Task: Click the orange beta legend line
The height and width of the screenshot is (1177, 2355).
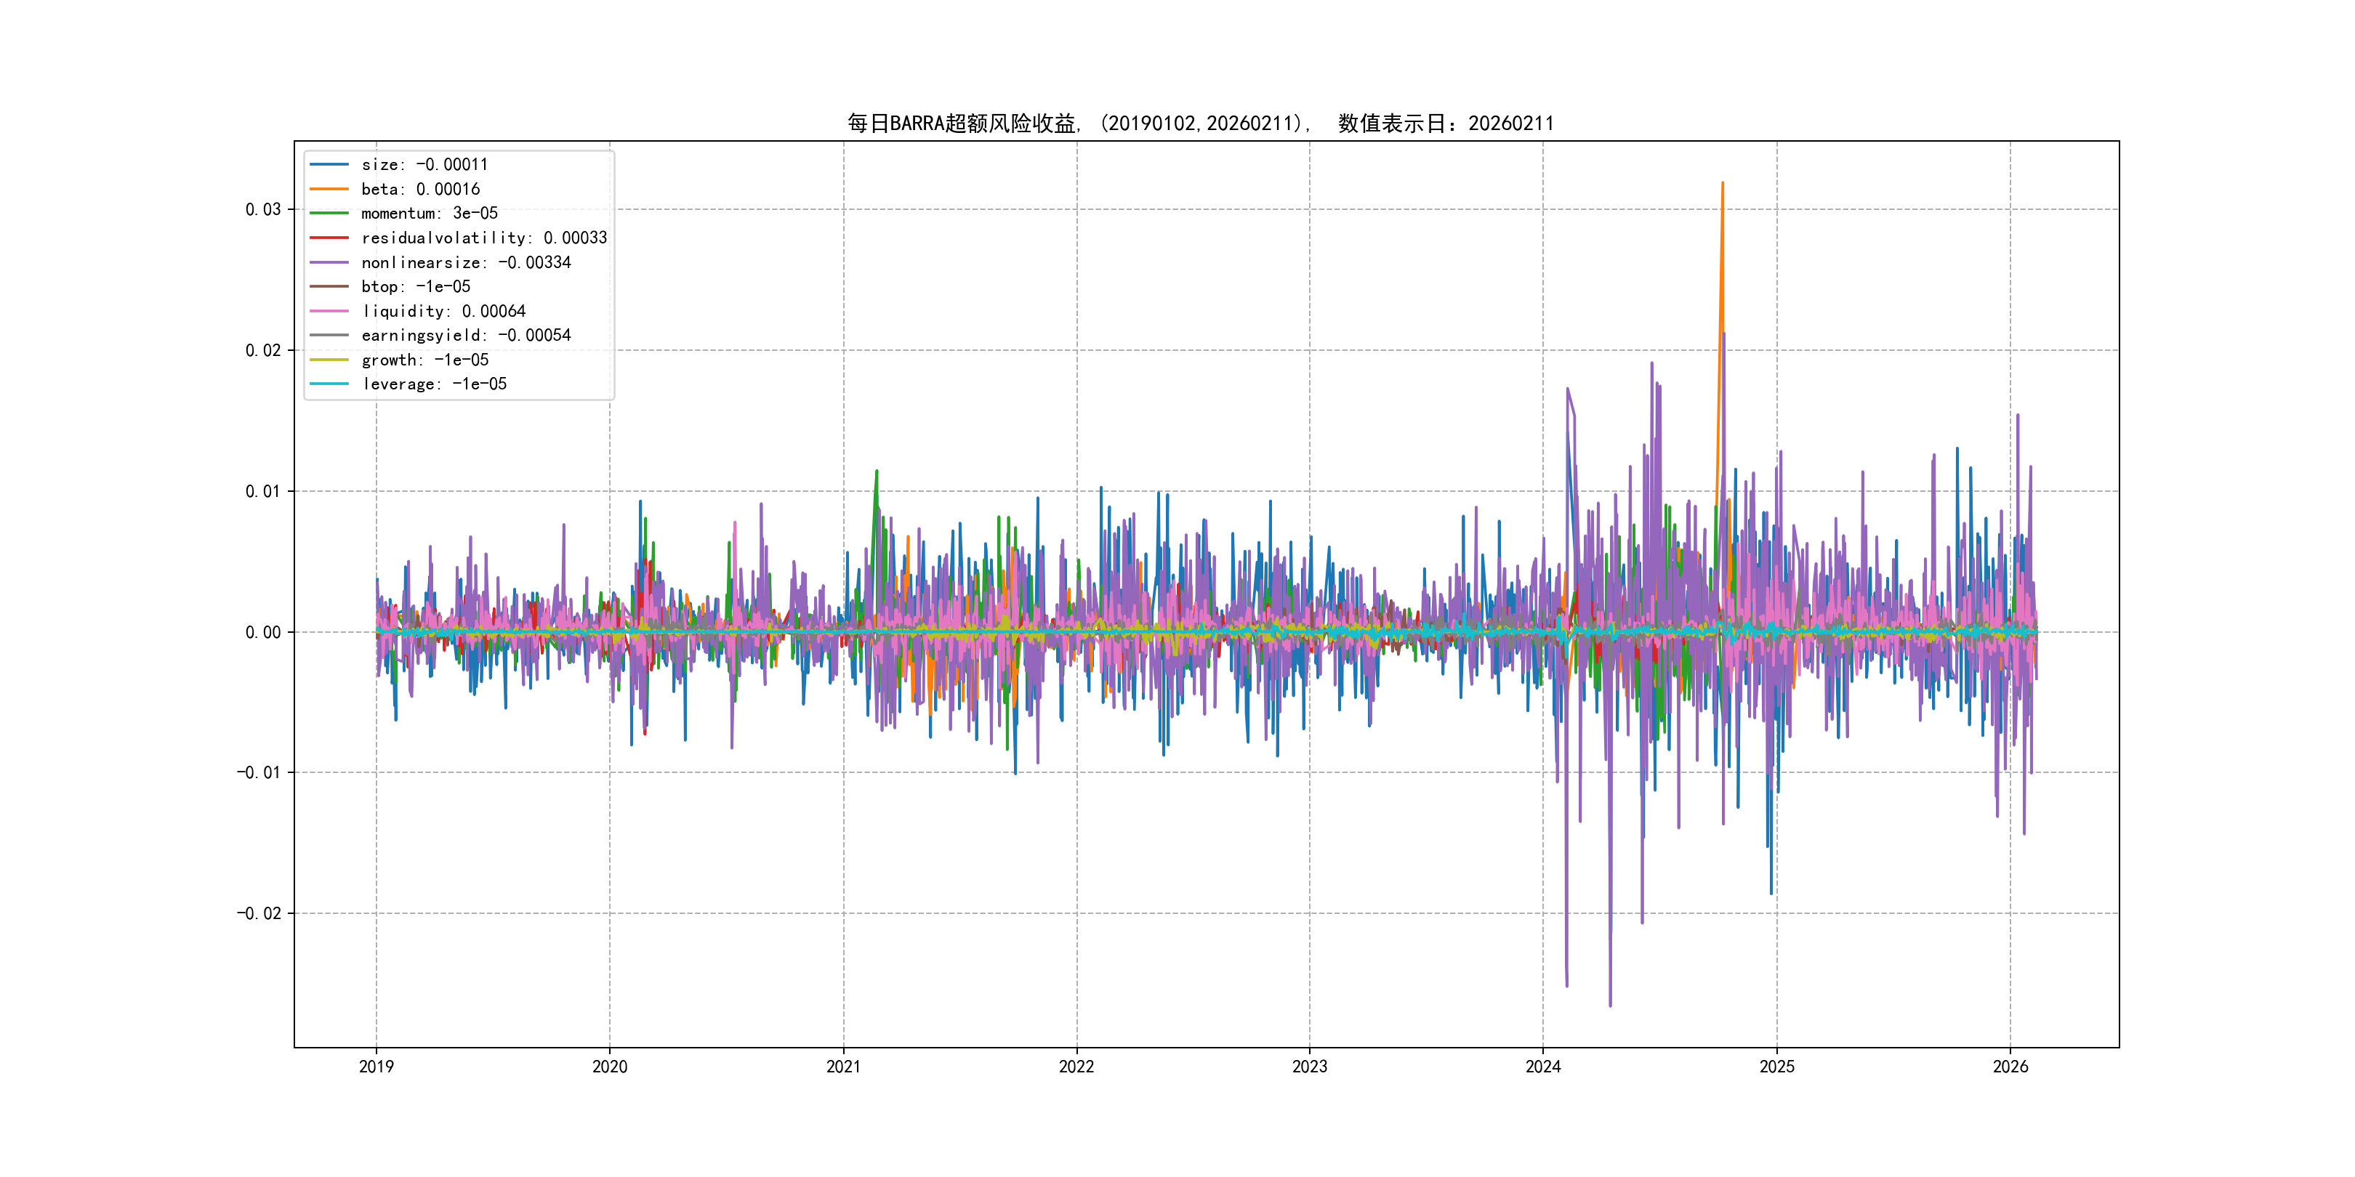Action: (x=329, y=189)
